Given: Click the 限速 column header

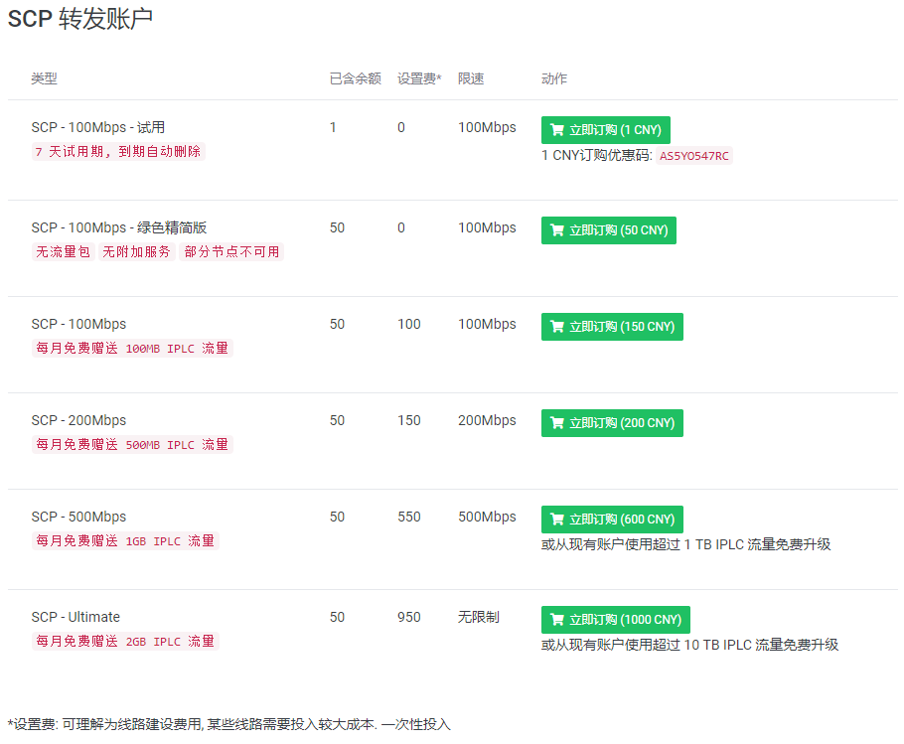Looking at the screenshot, I should coord(471,78).
